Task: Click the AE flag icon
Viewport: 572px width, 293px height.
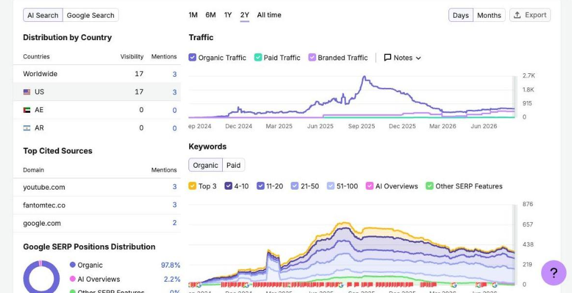Action: [x=27, y=110]
